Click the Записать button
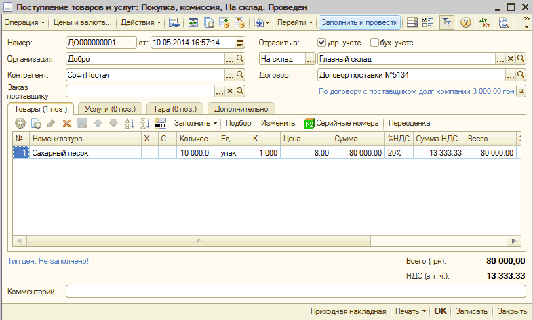 471,311
